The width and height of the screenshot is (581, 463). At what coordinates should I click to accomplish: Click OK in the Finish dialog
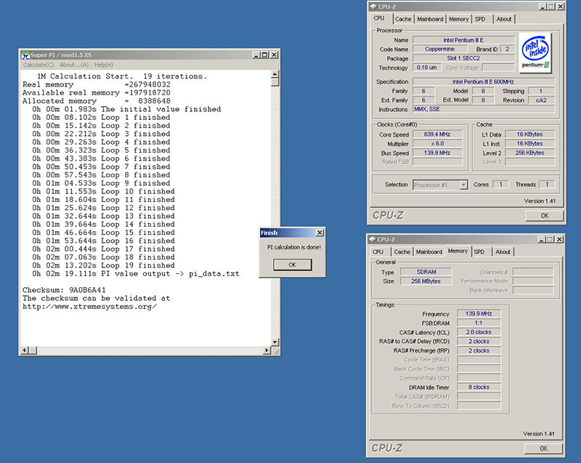[x=293, y=265]
